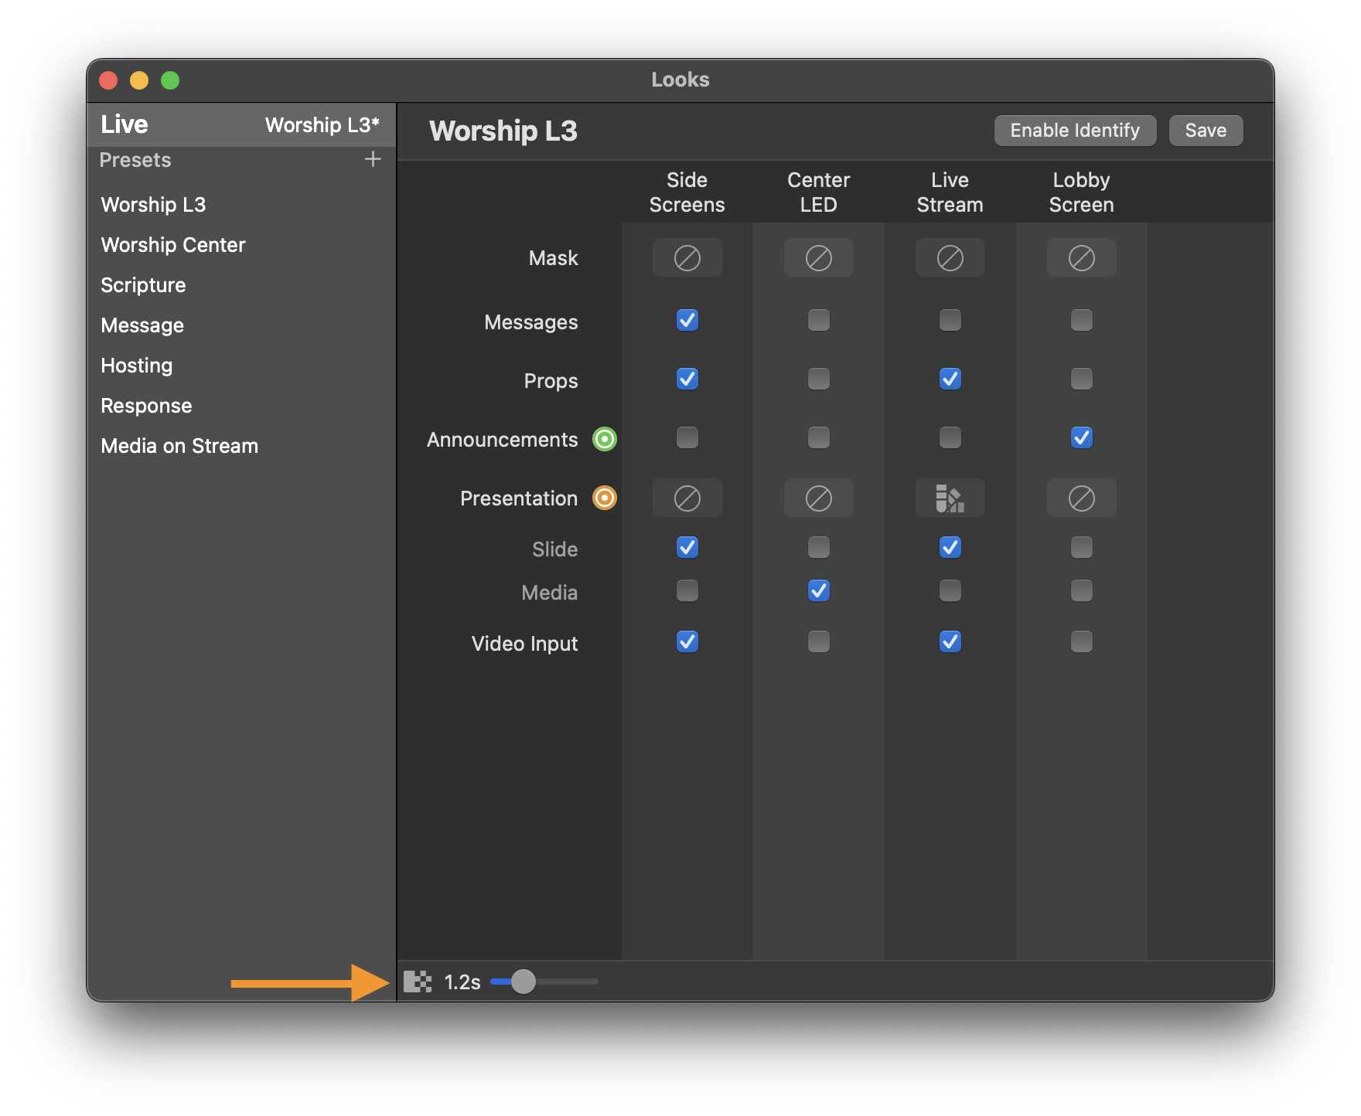
Task: Uncheck Video Input for Live Stream
Action: coord(950,641)
